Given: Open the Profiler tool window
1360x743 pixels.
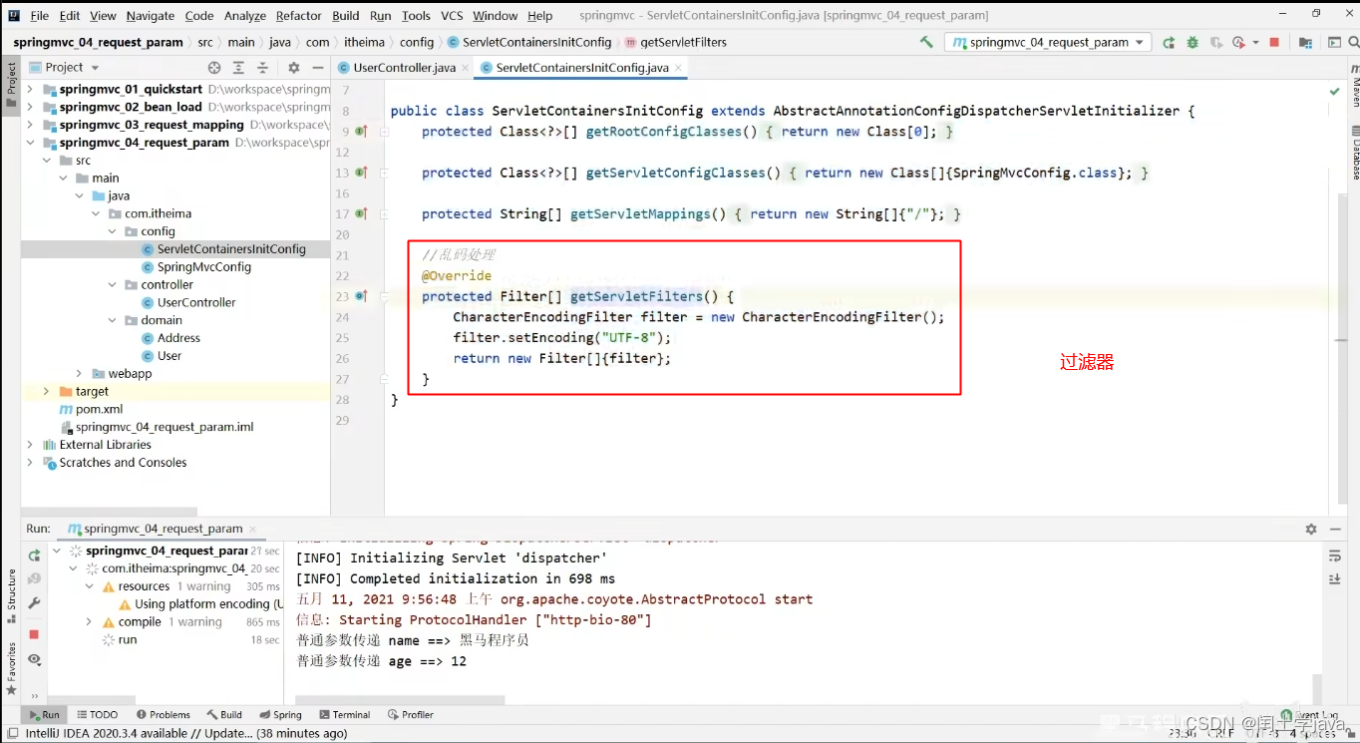Looking at the screenshot, I should click(x=410, y=714).
